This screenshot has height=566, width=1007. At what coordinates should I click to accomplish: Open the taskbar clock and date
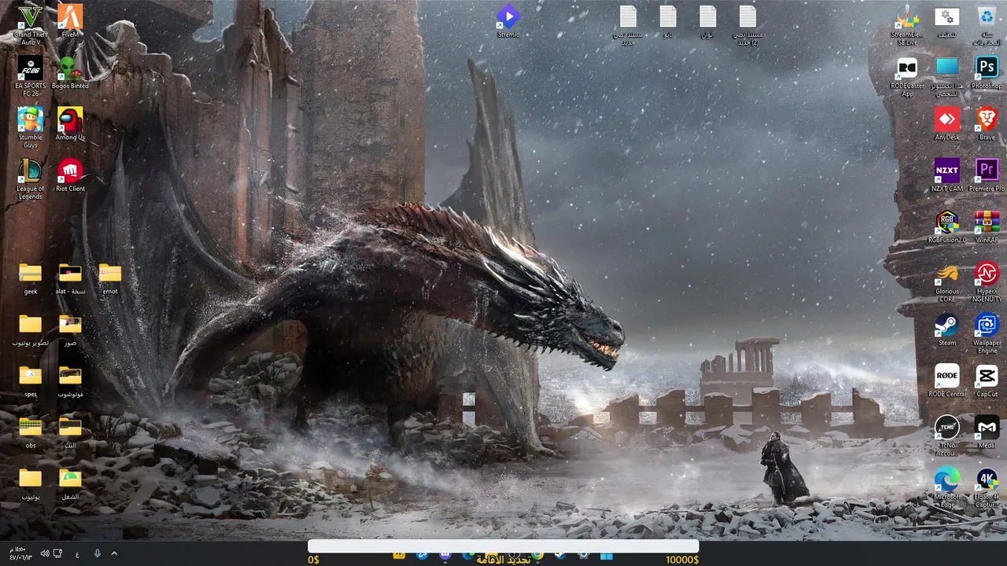(20, 553)
